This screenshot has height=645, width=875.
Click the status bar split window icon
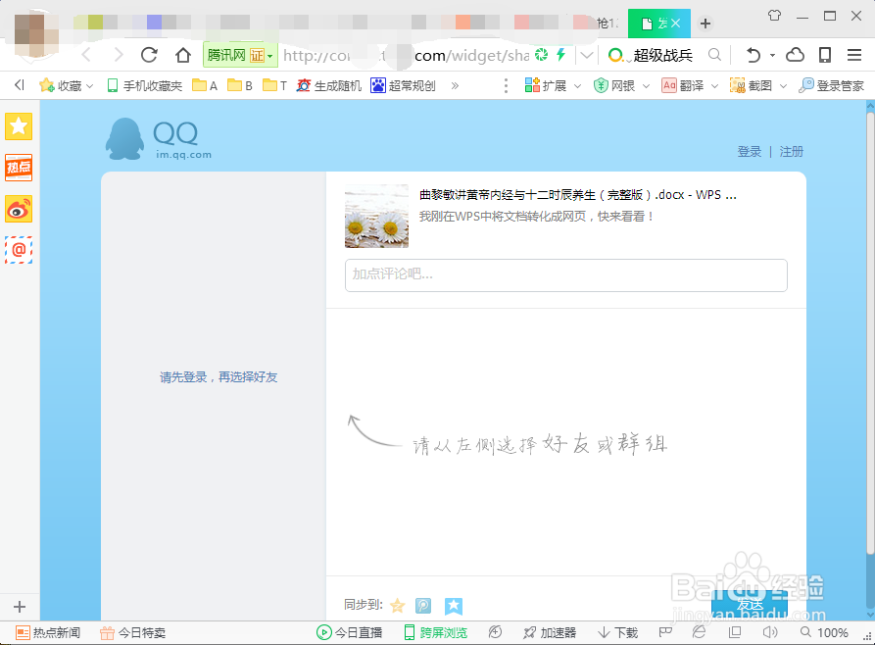click(x=735, y=632)
